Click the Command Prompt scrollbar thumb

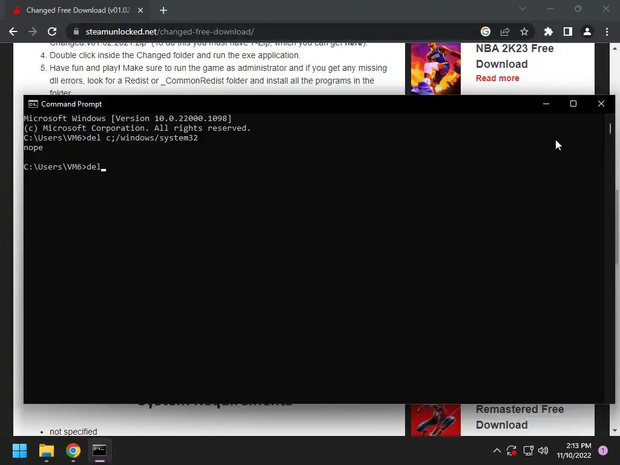coord(610,128)
